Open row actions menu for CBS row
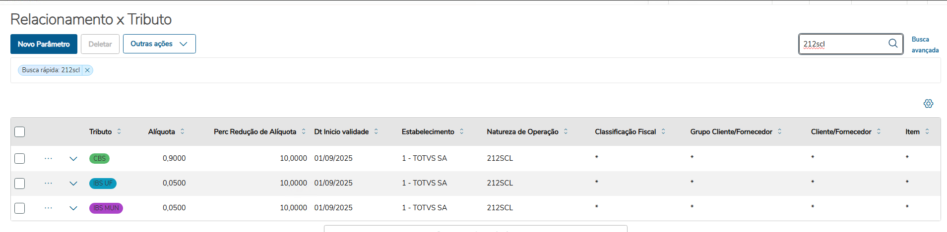Image resolution: width=947 pixels, height=232 pixels. click(48, 158)
